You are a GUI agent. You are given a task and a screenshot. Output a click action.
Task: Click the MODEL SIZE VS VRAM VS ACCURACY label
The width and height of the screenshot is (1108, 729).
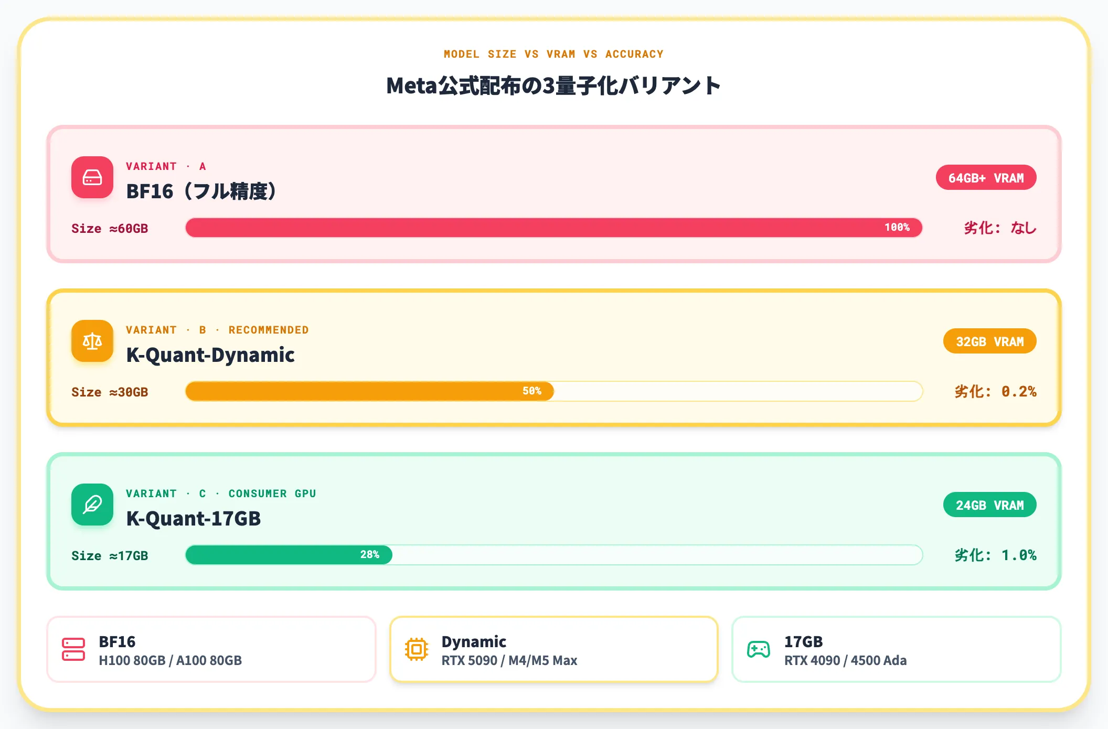click(x=554, y=54)
